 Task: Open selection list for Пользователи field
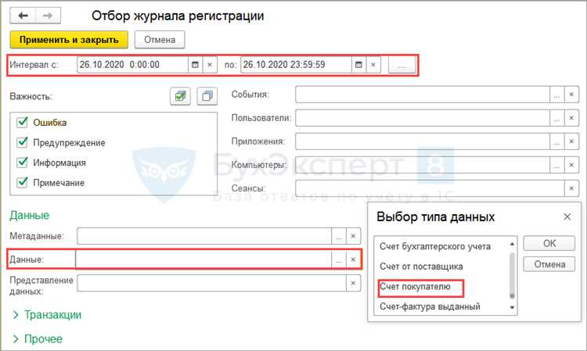tap(556, 118)
